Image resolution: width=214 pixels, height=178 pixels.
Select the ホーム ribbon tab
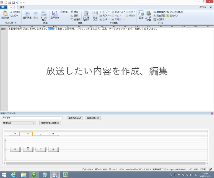(13, 7)
